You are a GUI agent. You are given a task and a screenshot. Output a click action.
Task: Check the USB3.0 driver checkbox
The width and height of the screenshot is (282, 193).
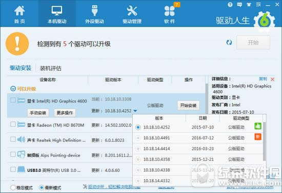(13, 169)
